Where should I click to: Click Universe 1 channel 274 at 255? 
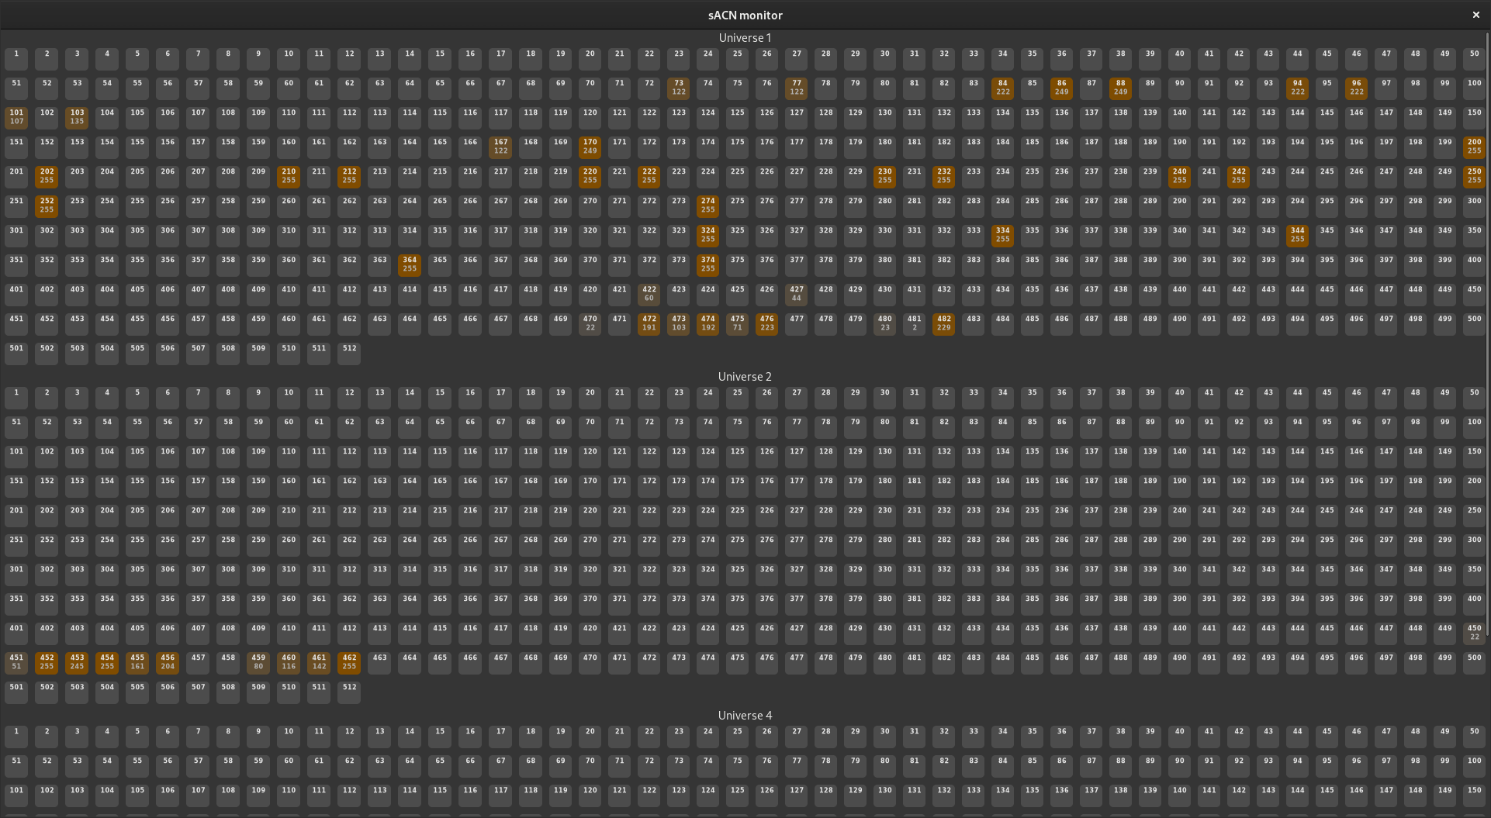click(708, 205)
